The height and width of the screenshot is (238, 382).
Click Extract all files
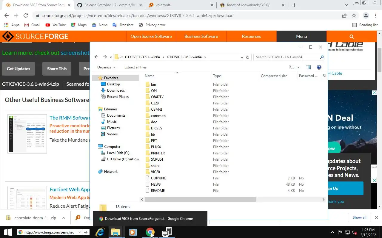[x=135, y=67]
